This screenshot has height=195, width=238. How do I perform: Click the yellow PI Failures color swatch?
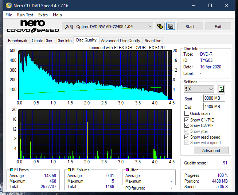click(x=69, y=170)
